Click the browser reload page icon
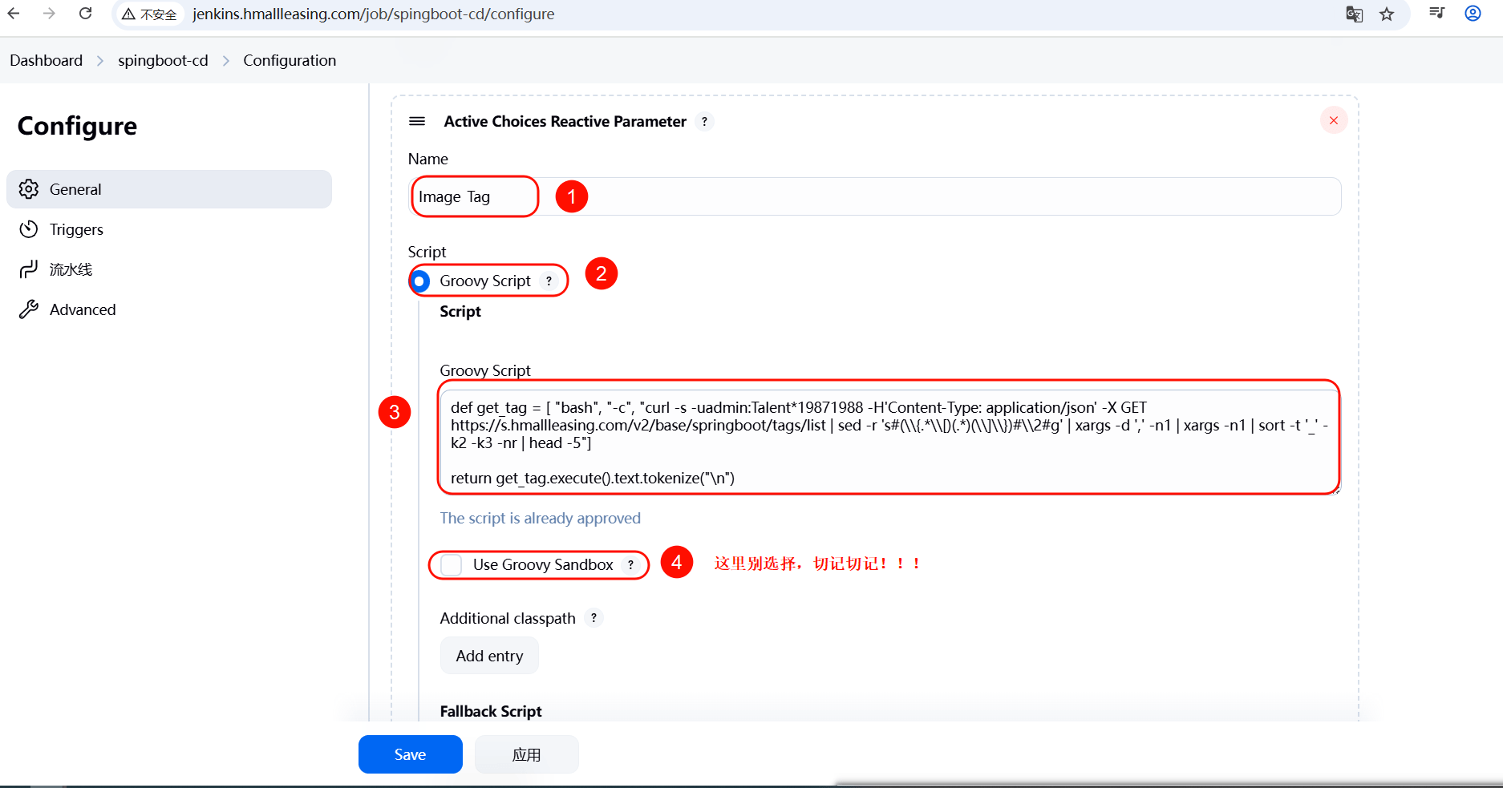Screen dimensions: 1503x788 coord(86,14)
